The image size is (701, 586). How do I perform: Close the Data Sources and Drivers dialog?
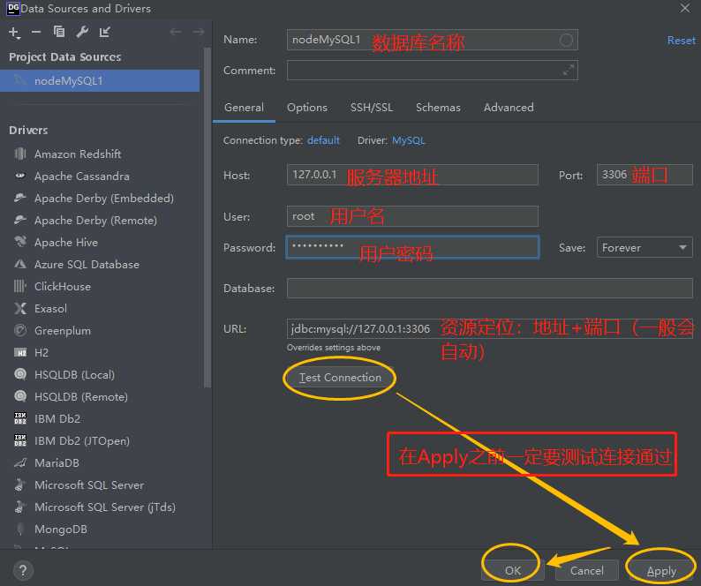[x=685, y=8]
